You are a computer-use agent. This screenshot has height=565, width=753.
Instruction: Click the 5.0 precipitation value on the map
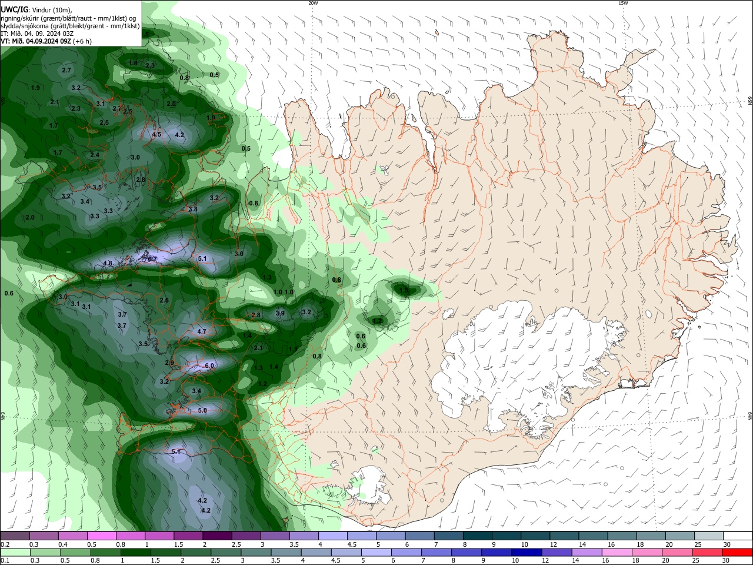pyautogui.click(x=202, y=410)
